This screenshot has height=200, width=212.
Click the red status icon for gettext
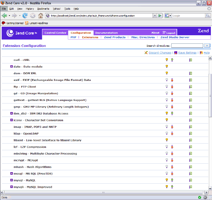click(x=172, y=100)
